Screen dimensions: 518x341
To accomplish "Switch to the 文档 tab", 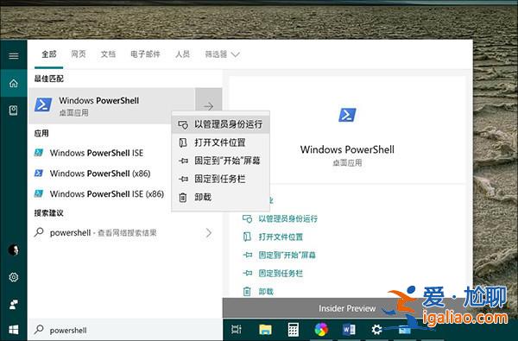I will [108, 54].
